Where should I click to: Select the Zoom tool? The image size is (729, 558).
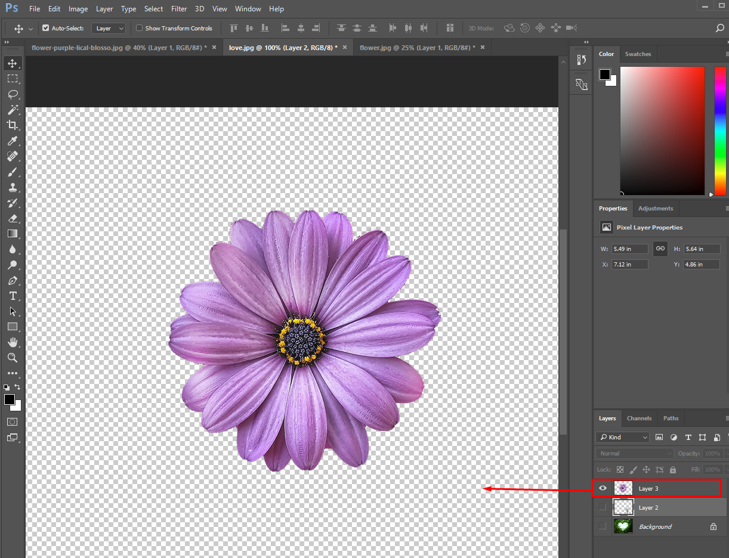(x=13, y=358)
